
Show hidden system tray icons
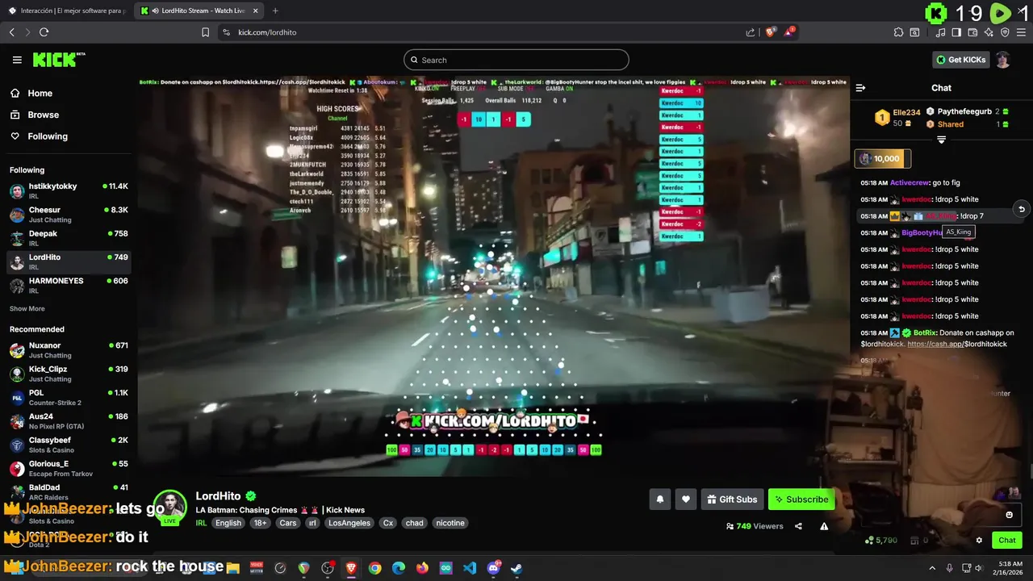[932, 568]
